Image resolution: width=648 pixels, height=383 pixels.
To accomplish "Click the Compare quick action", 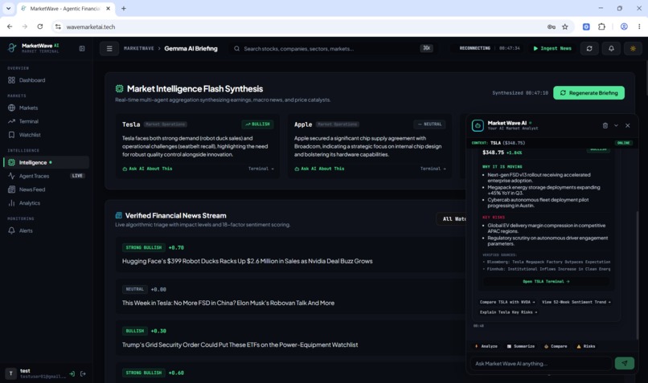I will click(x=556, y=346).
